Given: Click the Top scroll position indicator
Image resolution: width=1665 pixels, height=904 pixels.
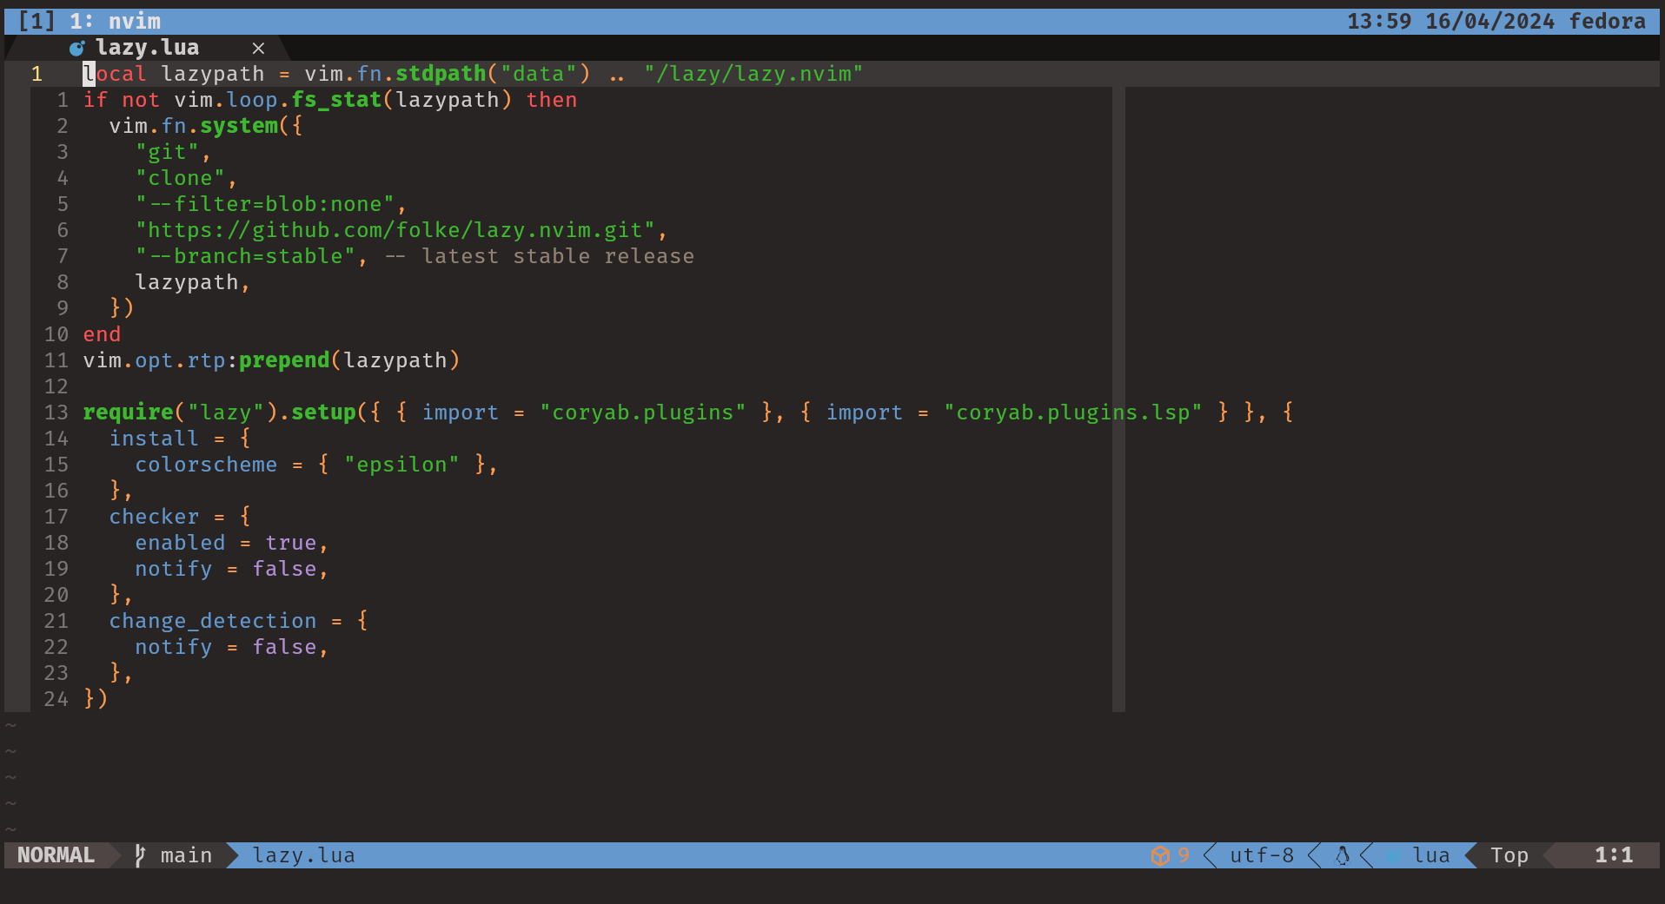Looking at the screenshot, I should point(1509,855).
